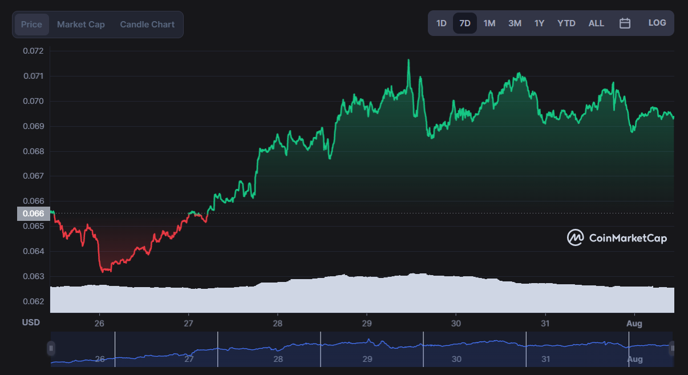Select the Price tab
The width and height of the screenshot is (688, 375).
click(x=32, y=25)
